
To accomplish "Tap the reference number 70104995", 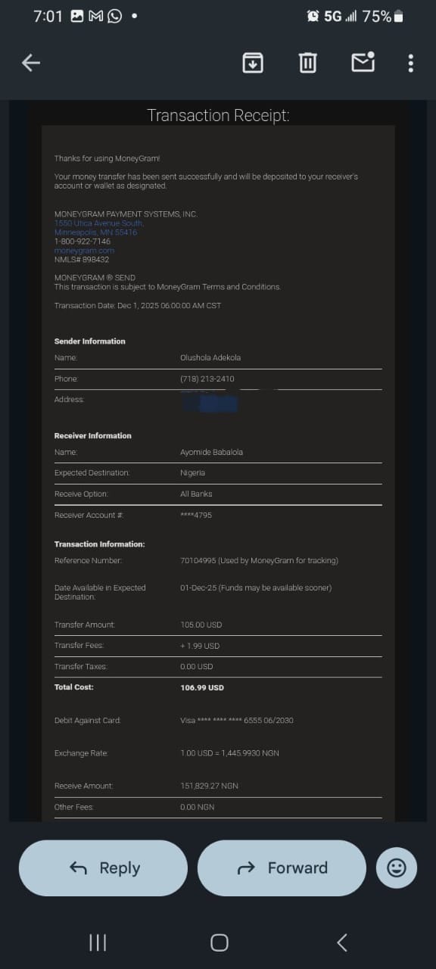I will pyautogui.click(x=198, y=561).
